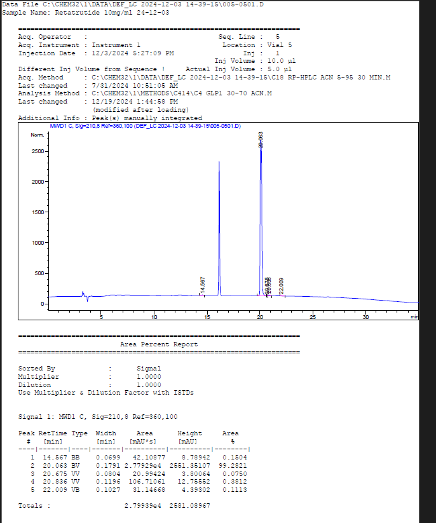
Task: Click the 0.3812 area percent value
Action: pos(235,482)
